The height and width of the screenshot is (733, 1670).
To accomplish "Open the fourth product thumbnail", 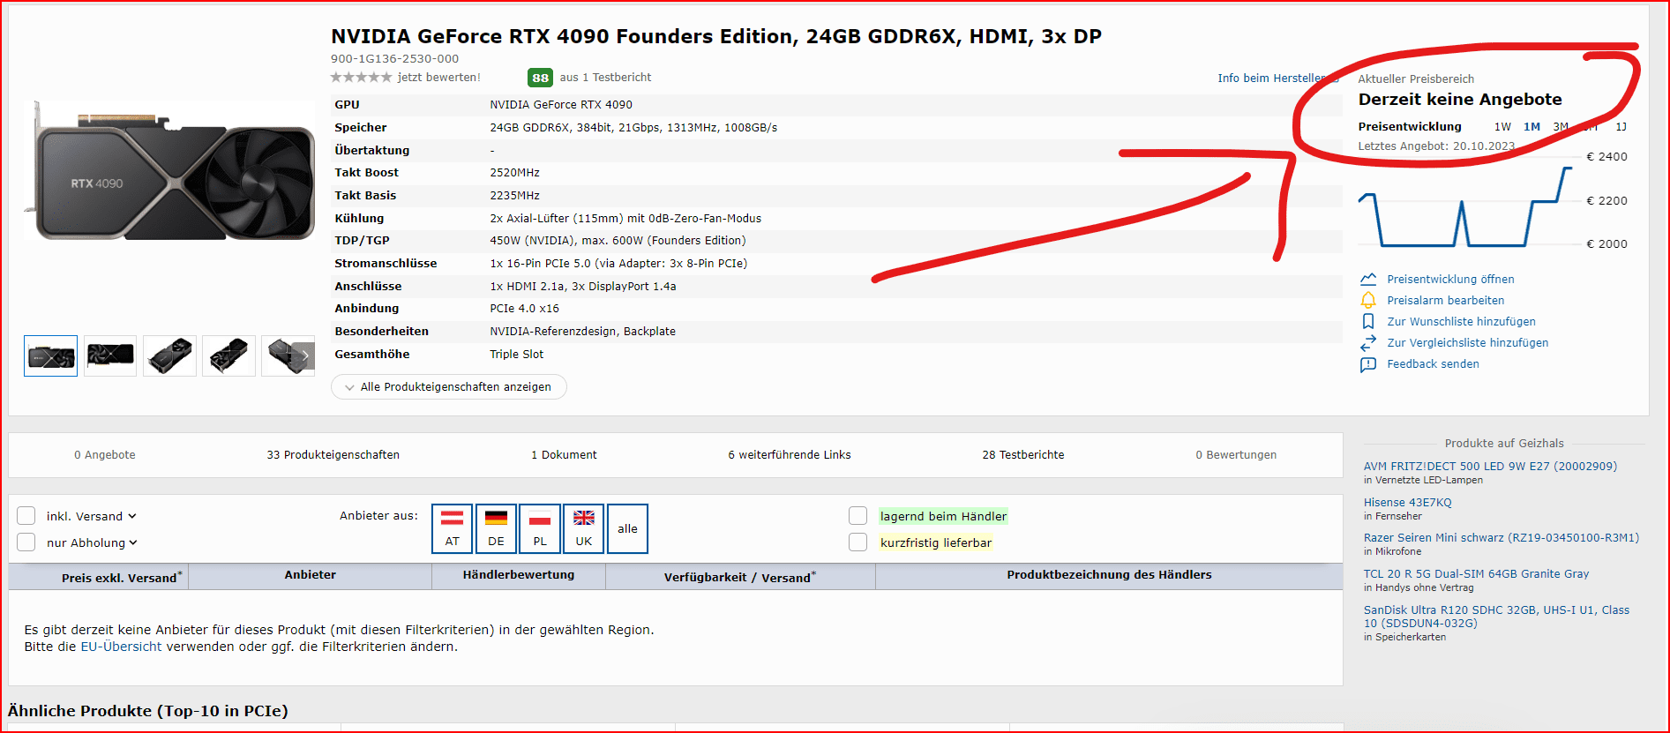I will (228, 355).
